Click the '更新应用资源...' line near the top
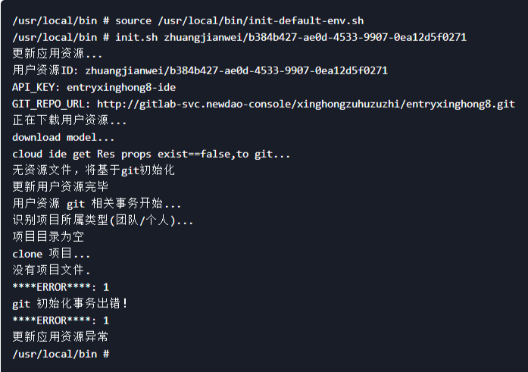 tap(58, 54)
